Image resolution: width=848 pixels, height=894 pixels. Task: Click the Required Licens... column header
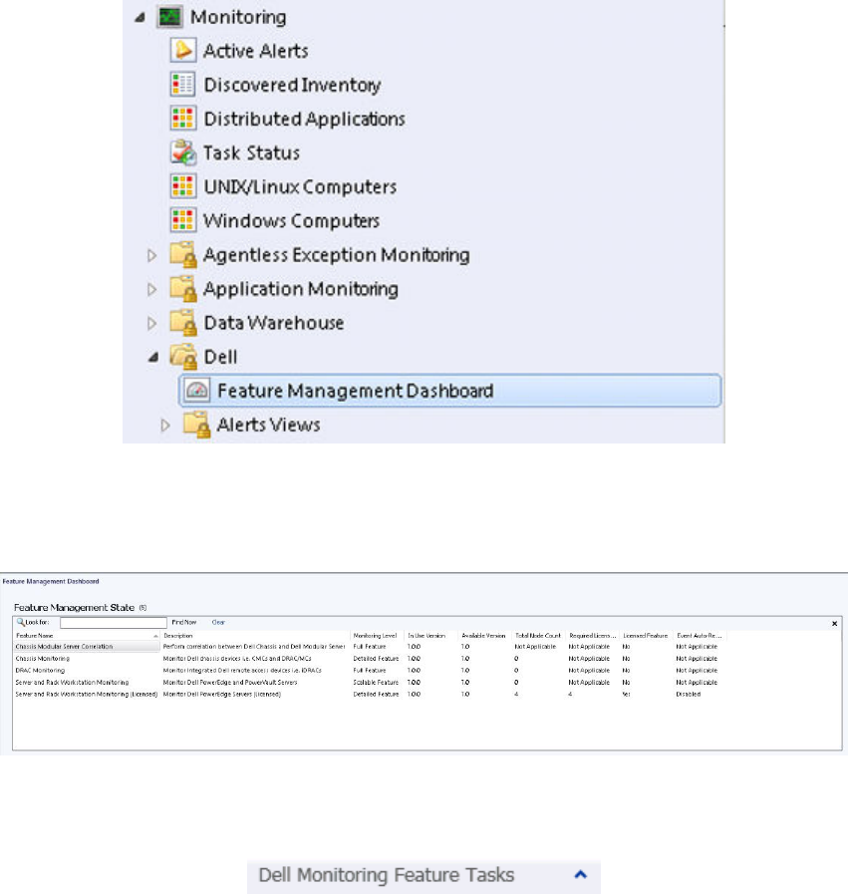click(x=593, y=635)
